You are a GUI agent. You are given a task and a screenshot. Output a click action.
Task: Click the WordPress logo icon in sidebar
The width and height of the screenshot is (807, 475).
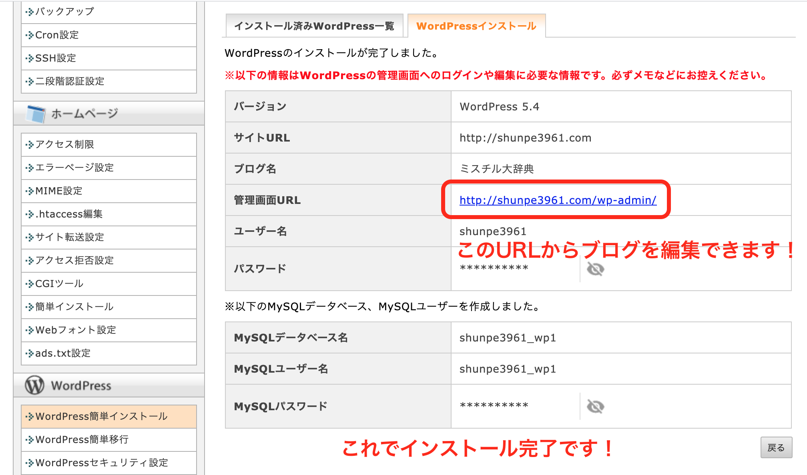point(35,385)
